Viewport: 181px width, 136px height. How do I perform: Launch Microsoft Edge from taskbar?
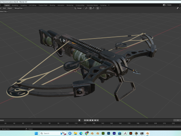[x=81, y=133]
